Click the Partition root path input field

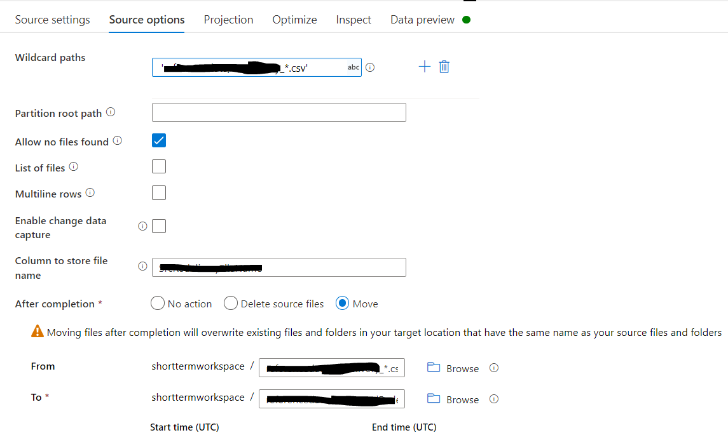coord(278,112)
